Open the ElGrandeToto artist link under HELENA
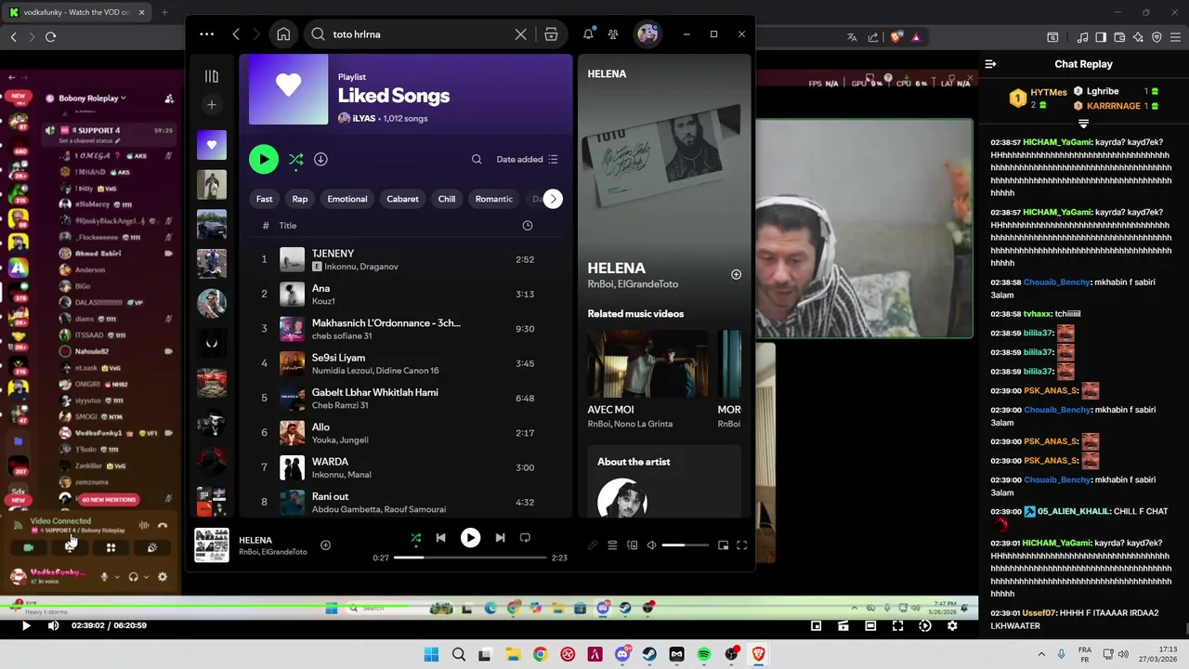Image resolution: width=1189 pixels, height=669 pixels. pos(648,284)
